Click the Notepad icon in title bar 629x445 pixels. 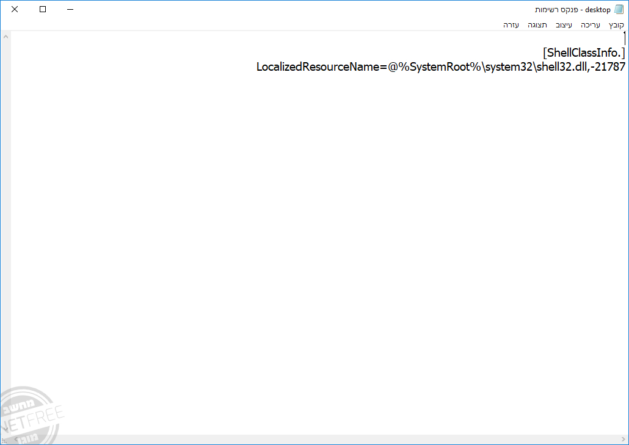pyautogui.click(x=619, y=10)
